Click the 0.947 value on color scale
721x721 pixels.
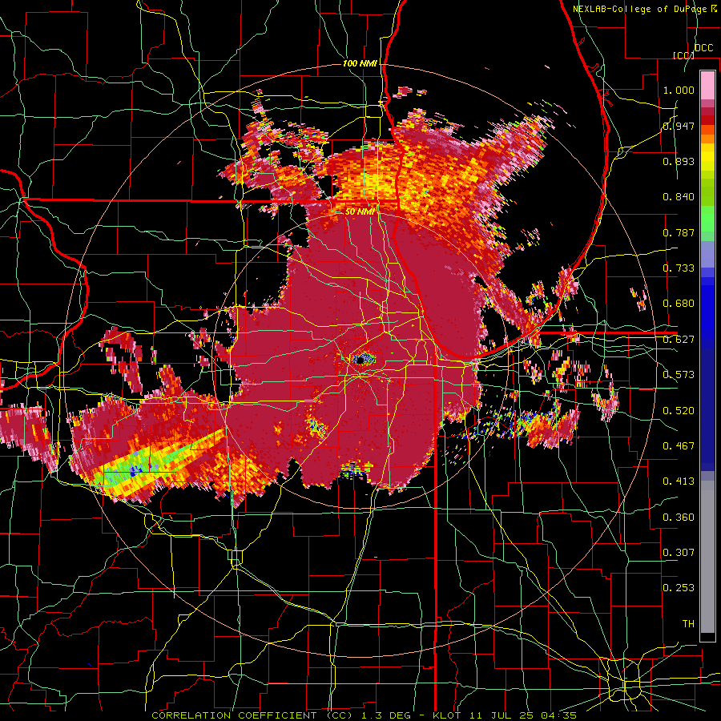pos(679,126)
